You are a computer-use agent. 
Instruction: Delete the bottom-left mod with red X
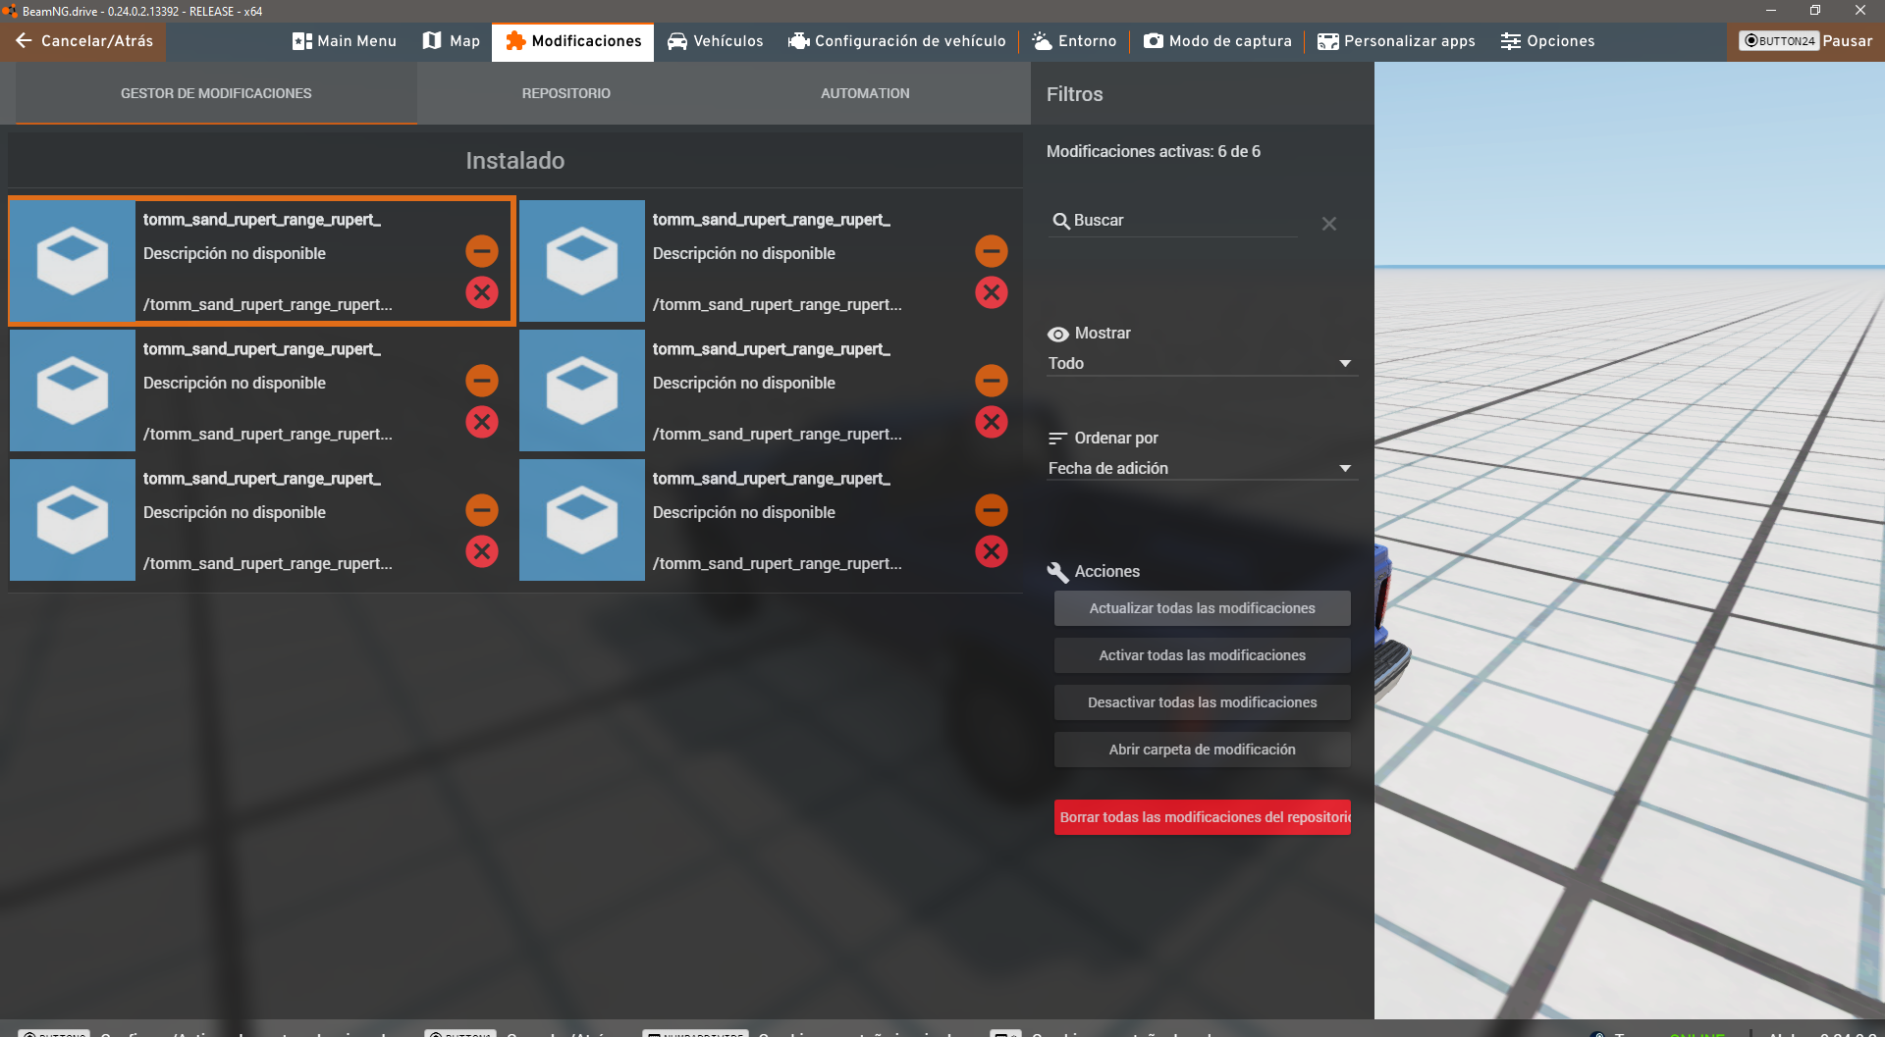[482, 551]
